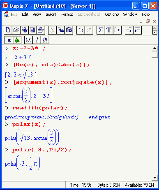Insert Maple input with Sigma icon
159x190 pixels.
click(x=101, y=30)
